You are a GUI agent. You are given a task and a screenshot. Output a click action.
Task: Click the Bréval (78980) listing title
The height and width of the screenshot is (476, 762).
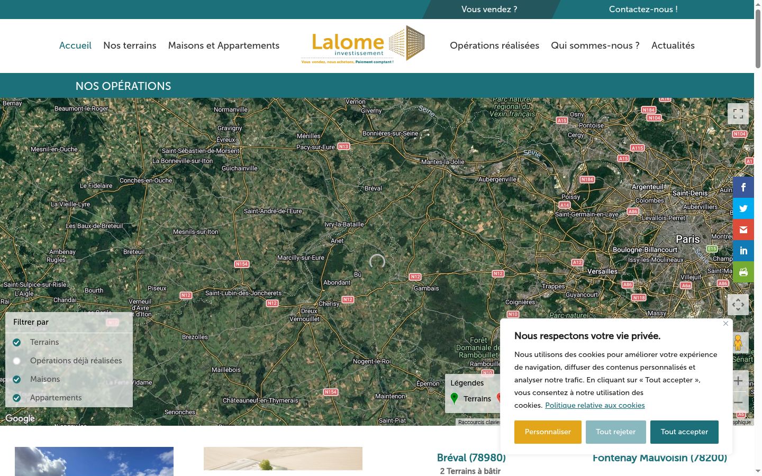471,458
